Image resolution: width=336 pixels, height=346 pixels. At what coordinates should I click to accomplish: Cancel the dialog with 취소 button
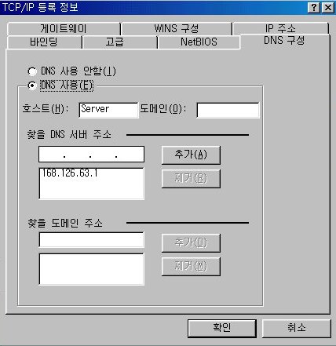pos(296,328)
